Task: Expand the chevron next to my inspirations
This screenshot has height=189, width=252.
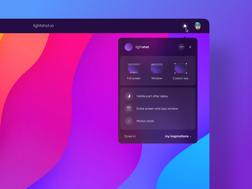Action: (191, 137)
